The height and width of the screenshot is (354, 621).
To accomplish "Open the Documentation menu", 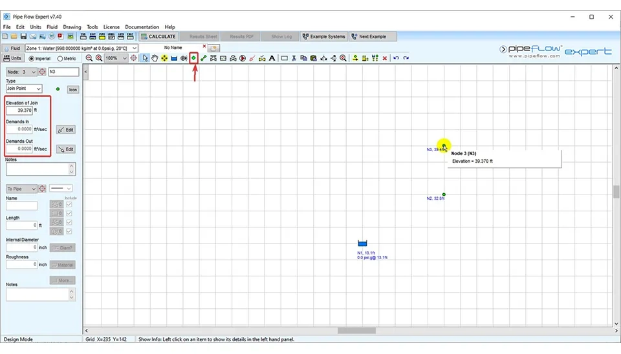I will click(142, 27).
